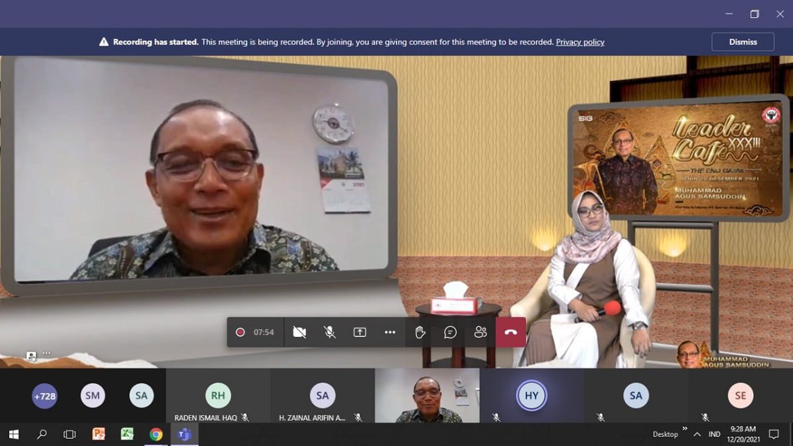Open Microsoft Teams from the taskbar
The width and height of the screenshot is (793, 446).
coord(184,434)
